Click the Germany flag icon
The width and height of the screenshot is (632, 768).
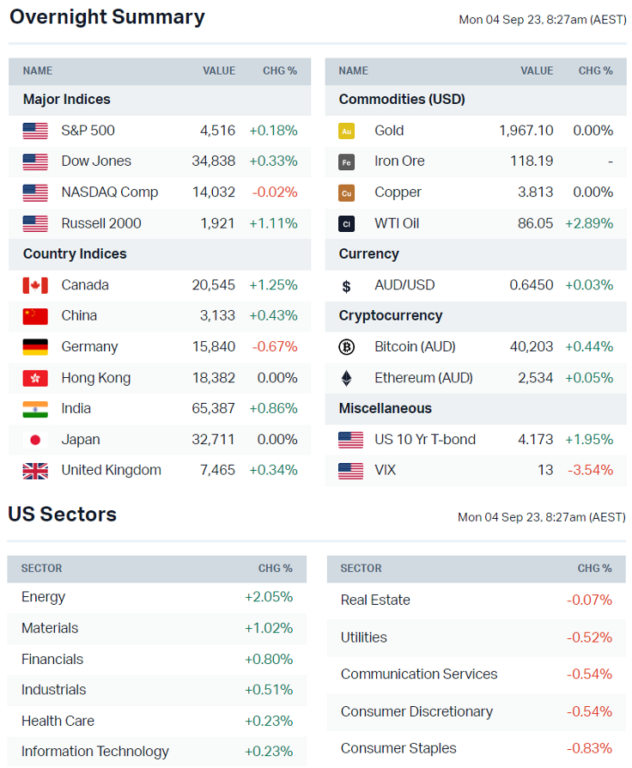point(35,347)
